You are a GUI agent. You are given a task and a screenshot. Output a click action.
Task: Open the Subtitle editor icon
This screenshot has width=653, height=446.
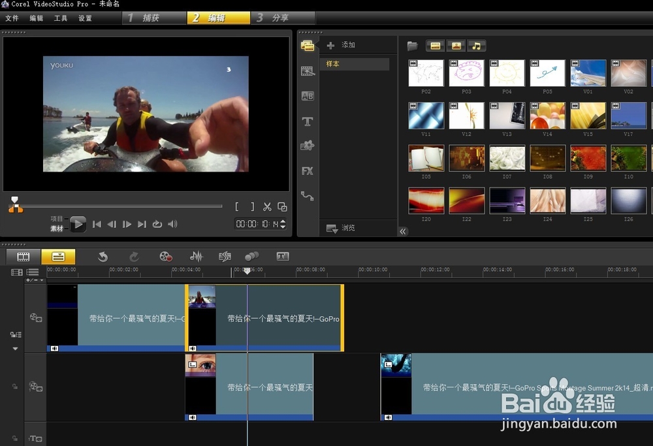pos(282,257)
